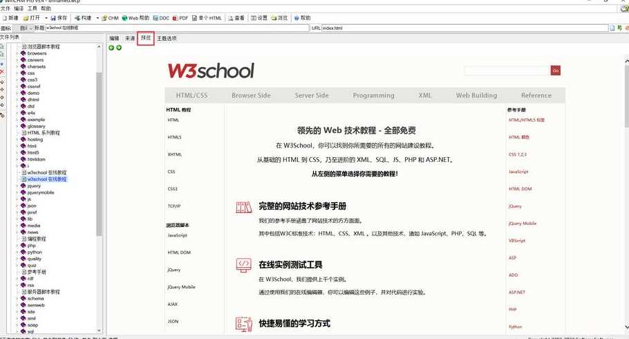Open the dropdown arrow next to 构建
This screenshot has width=629, height=339.
pyautogui.click(x=97, y=18)
